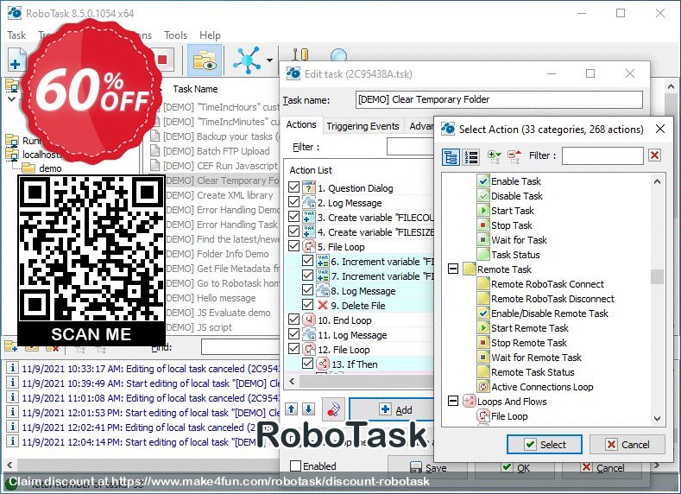The image size is (681, 494).
Task: Toggle the Enabled checkbox in Edit task
Action: (295, 465)
